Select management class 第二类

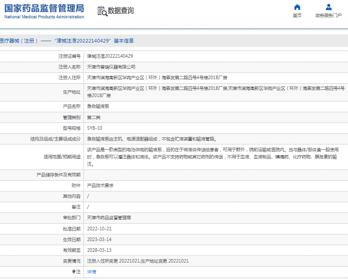point(94,117)
